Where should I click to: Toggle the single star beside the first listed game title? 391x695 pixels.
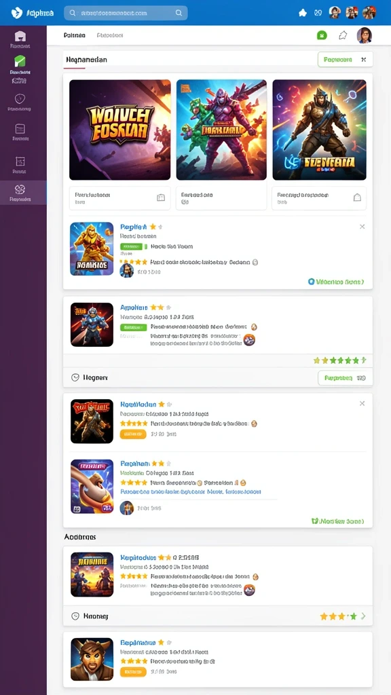pos(153,227)
